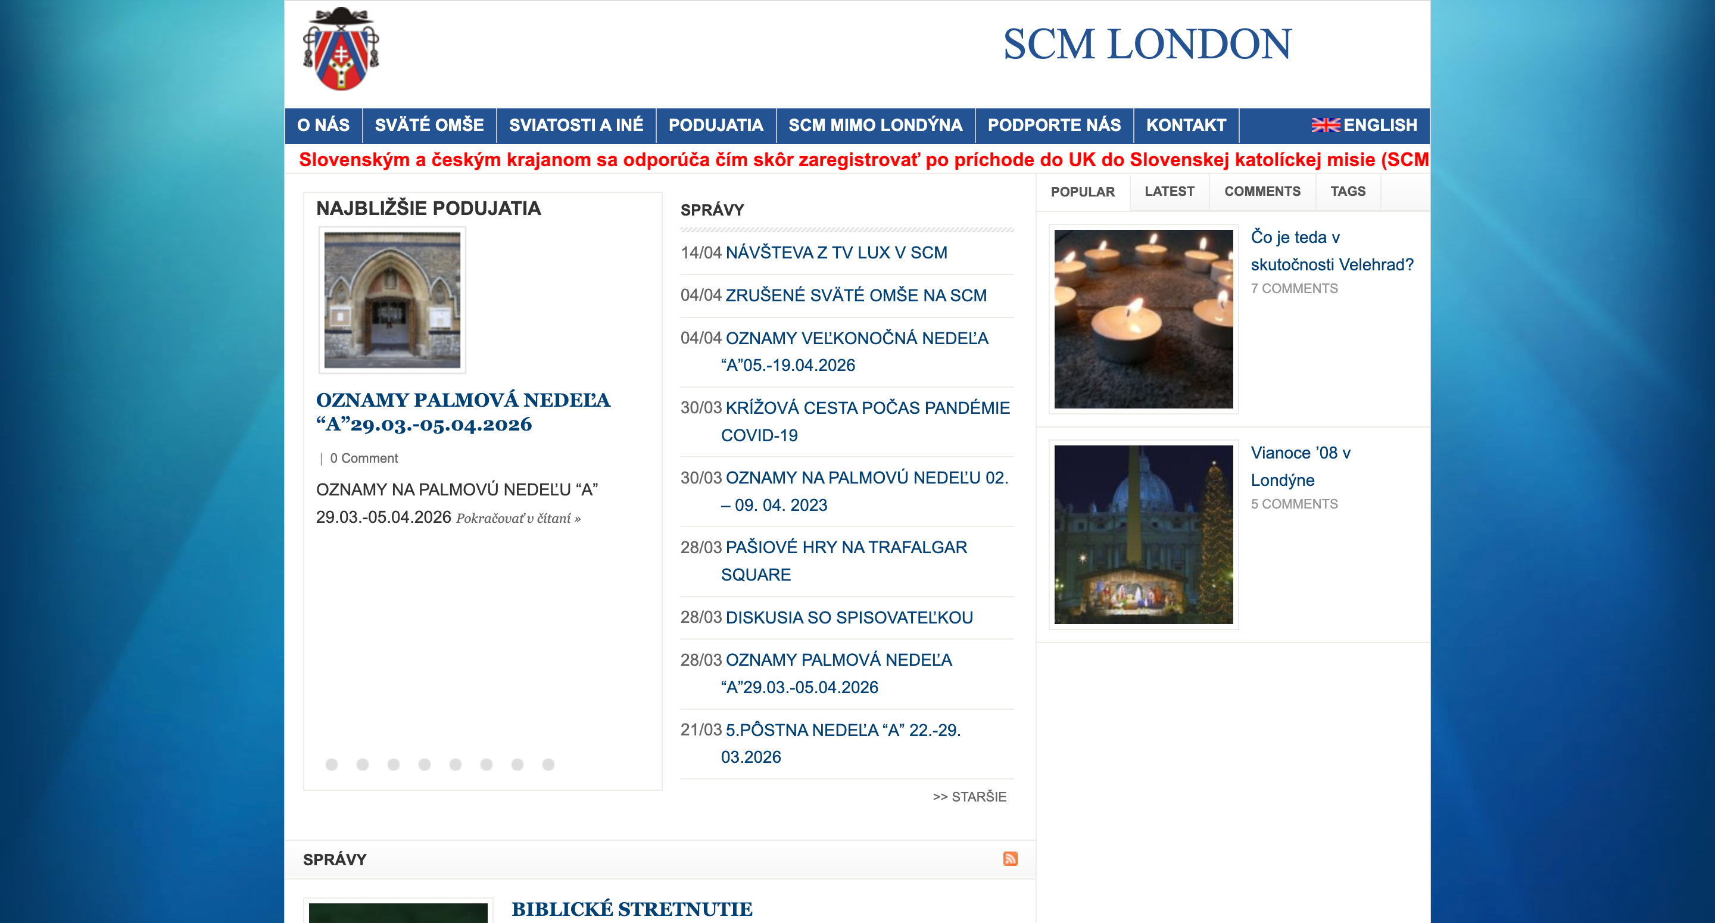
Task: Open the Vatican nativity thumbnail
Action: [x=1143, y=534]
